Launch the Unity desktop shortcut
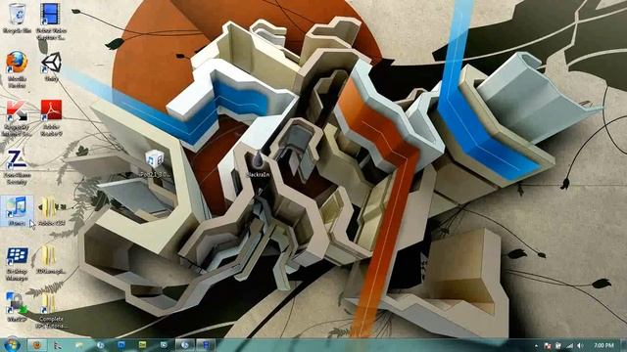Screen dimensions: 627x352 (x=51, y=66)
